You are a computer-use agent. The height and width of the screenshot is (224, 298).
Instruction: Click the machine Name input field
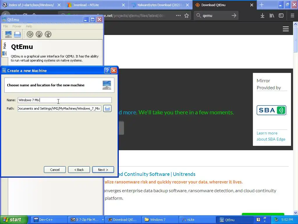65,100
